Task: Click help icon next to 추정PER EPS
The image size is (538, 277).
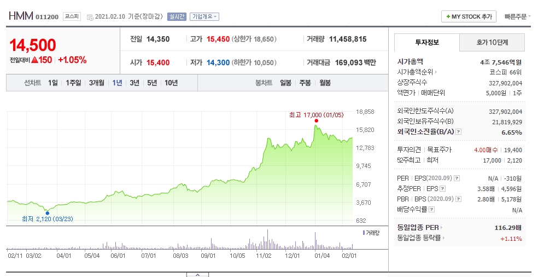Action: click(x=443, y=189)
